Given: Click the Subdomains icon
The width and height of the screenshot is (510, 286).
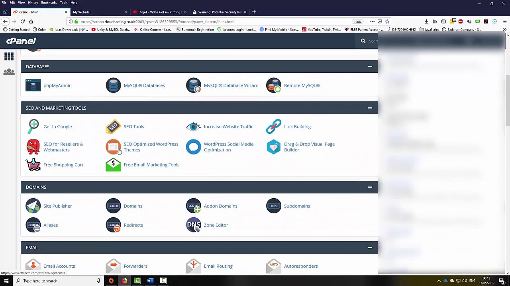Looking at the screenshot, I should pos(274,206).
